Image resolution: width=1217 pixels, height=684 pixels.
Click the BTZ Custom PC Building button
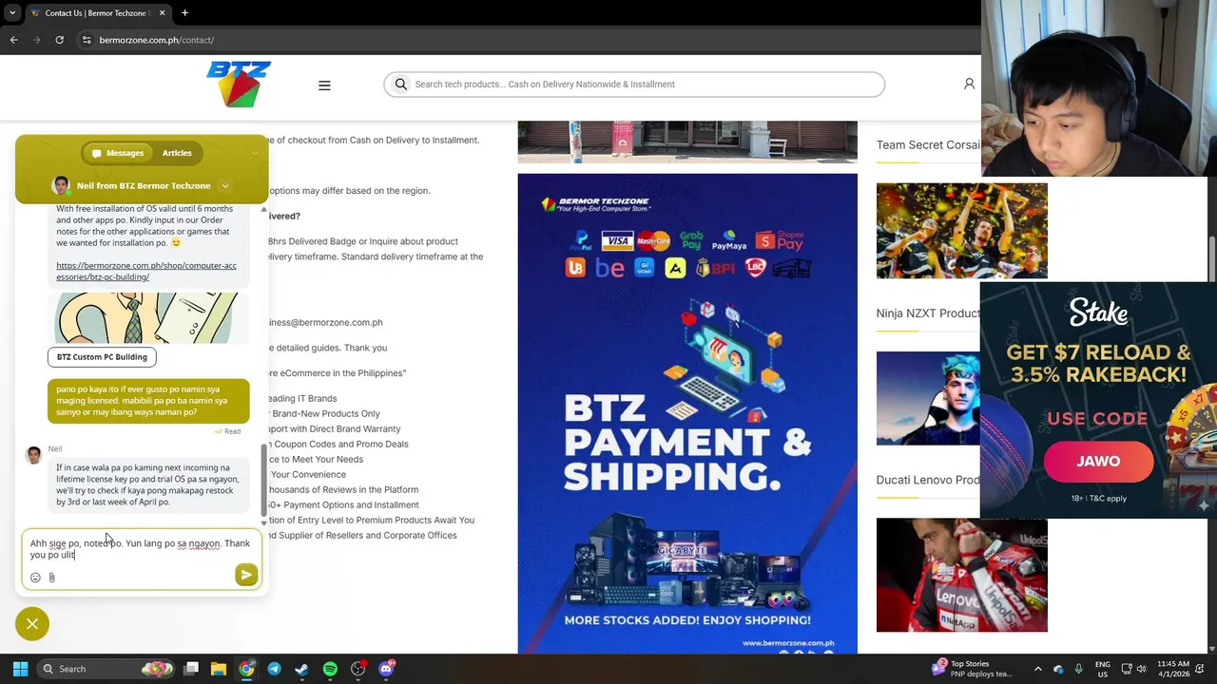click(x=102, y=357)
